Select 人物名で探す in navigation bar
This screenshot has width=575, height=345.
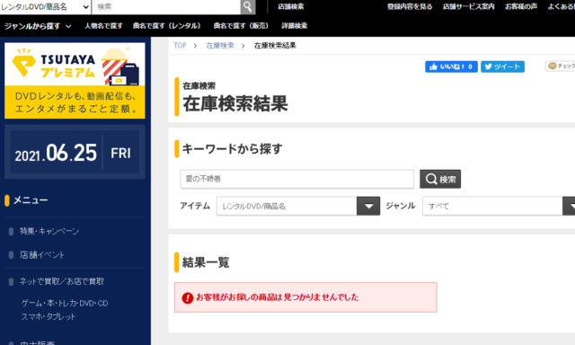pos(103,26)
